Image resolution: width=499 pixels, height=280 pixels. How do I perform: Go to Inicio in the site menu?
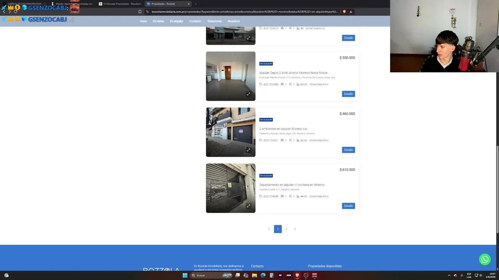click(x=143, y=21)
